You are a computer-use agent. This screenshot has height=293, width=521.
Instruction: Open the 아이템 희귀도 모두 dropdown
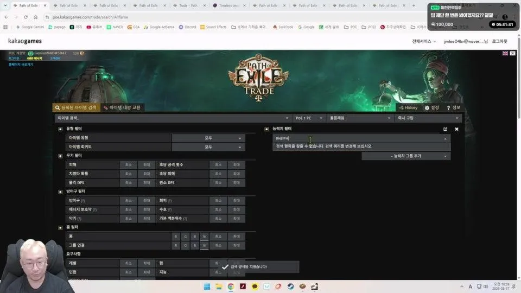coord(208,147)
